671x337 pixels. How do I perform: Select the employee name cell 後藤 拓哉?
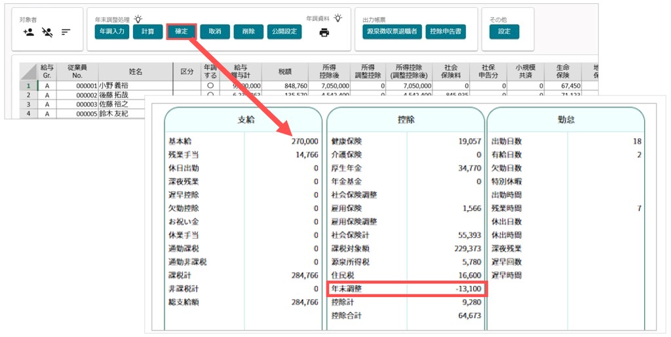coord(136,95)
